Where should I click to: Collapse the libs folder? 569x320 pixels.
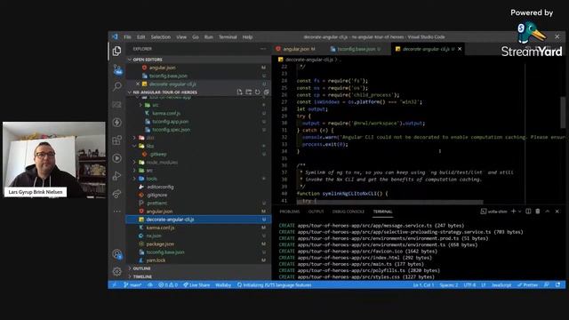click(150, 146)
